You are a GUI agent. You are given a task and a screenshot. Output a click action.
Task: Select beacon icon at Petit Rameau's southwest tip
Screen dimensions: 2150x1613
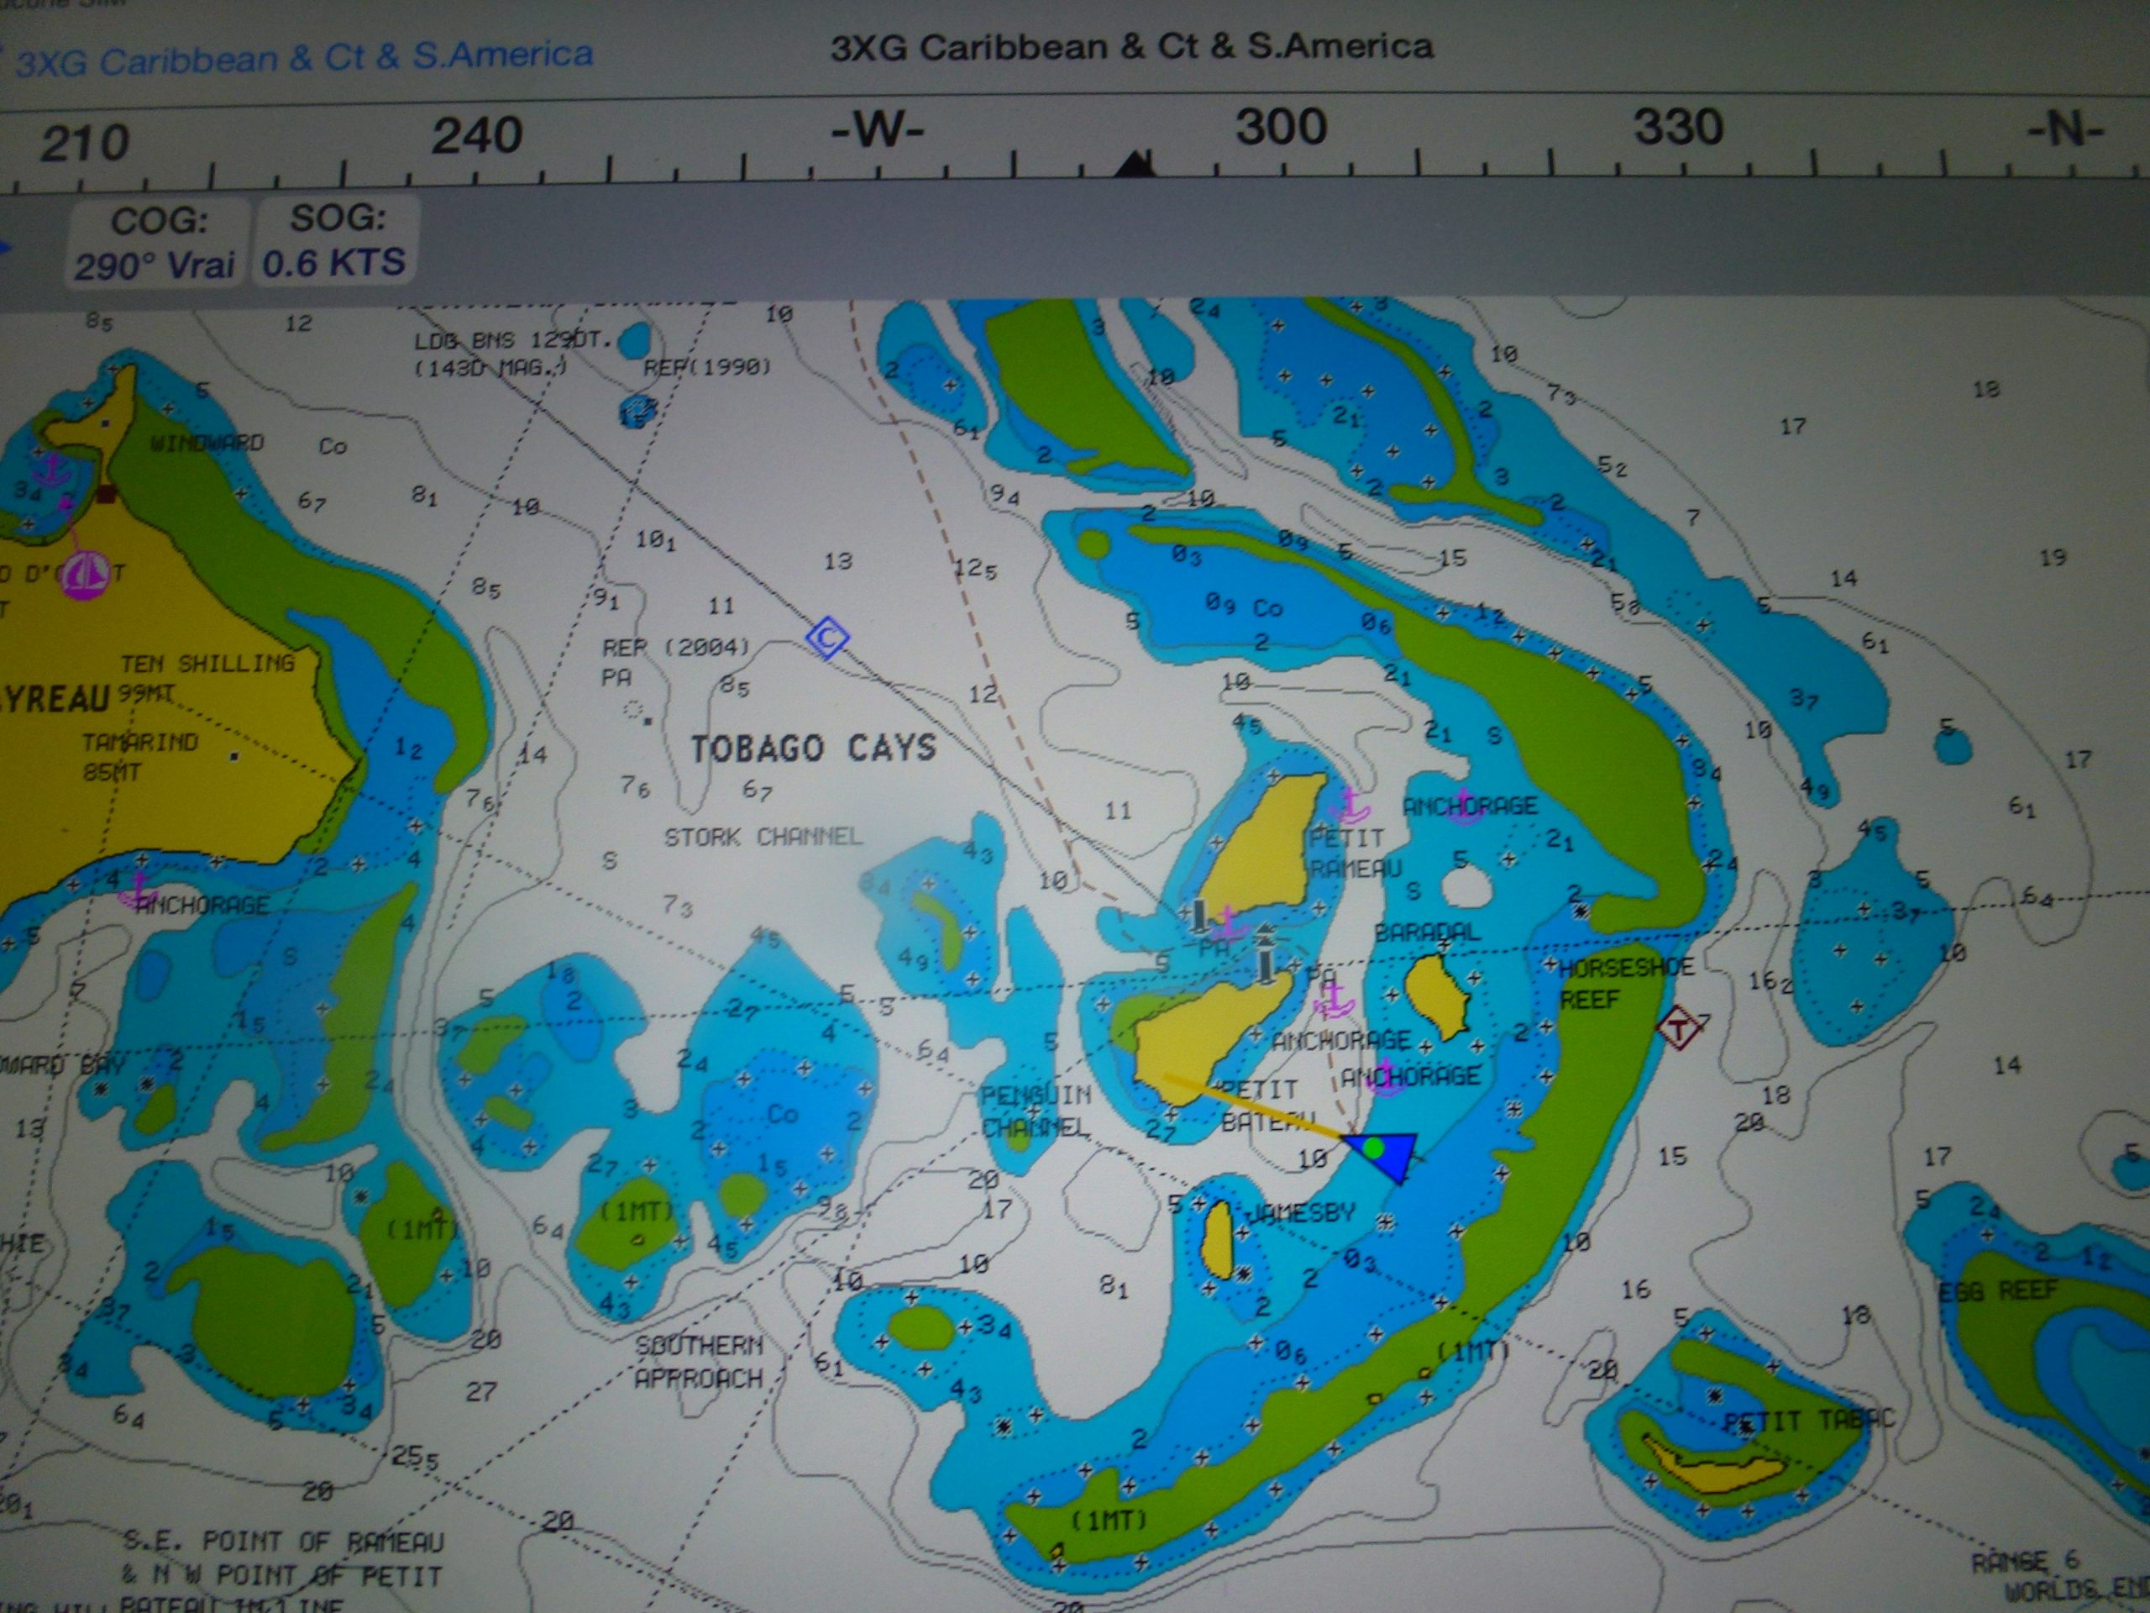[1199, 915]
